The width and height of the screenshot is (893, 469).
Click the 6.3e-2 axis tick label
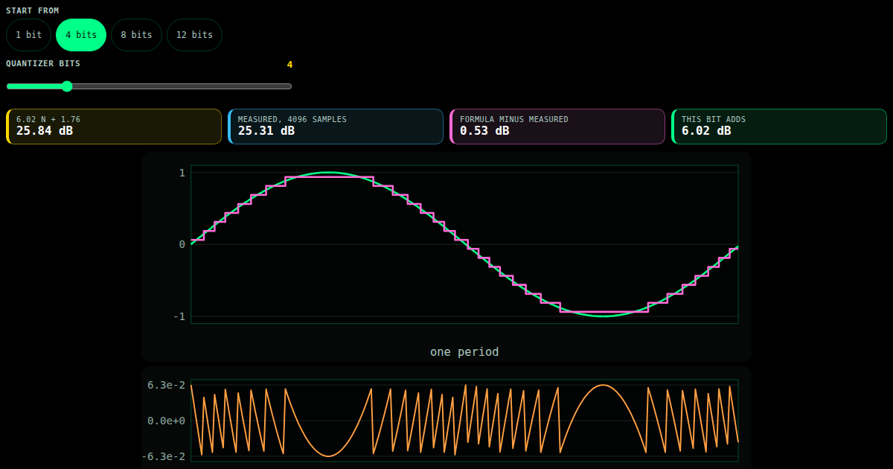click(x=166, y=386)
